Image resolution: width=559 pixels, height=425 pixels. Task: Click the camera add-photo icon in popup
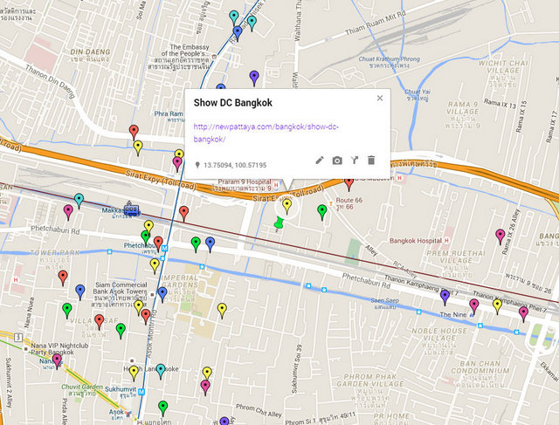pos(337,161)
